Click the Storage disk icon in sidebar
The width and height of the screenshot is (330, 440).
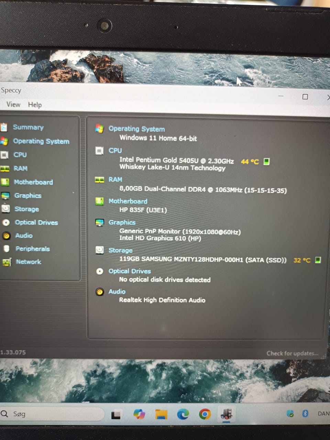click(6, 209)
